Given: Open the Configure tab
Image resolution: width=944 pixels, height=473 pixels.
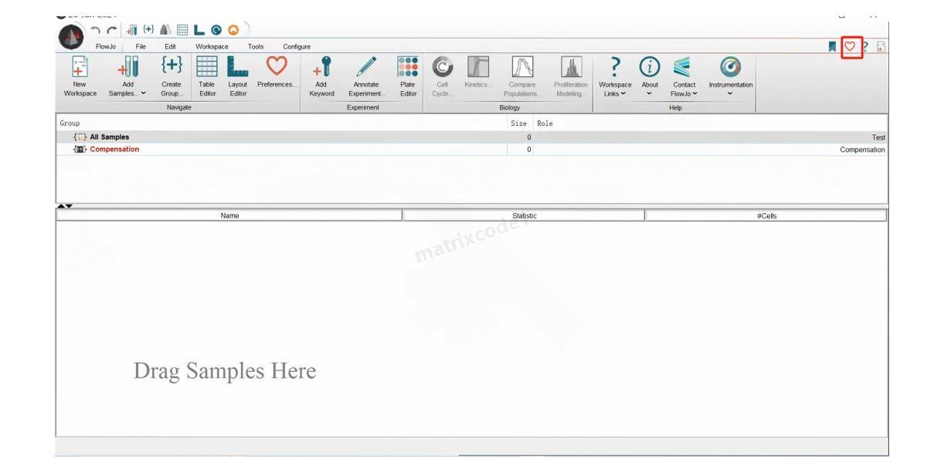Looking at the screenshot, I should tap(296, 47).
